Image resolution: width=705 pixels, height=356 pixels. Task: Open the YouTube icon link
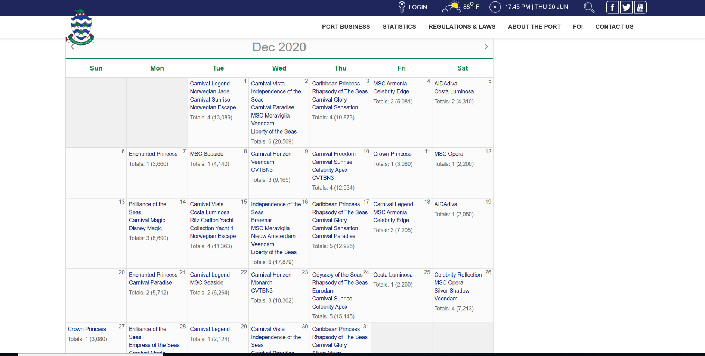(x=640, y=7)
